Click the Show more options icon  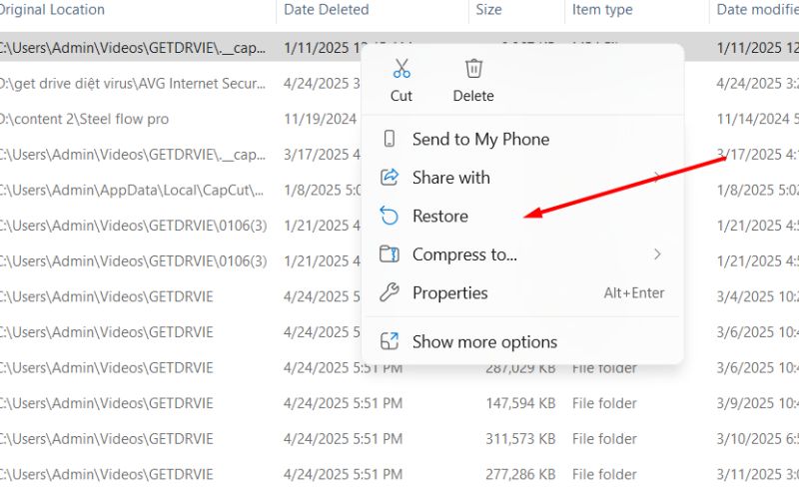(390, 341)
